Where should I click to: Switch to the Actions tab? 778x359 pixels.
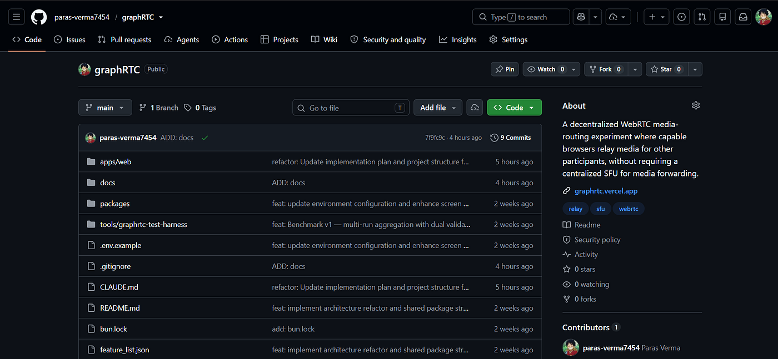pyautogui.click(x=230, y=39)
